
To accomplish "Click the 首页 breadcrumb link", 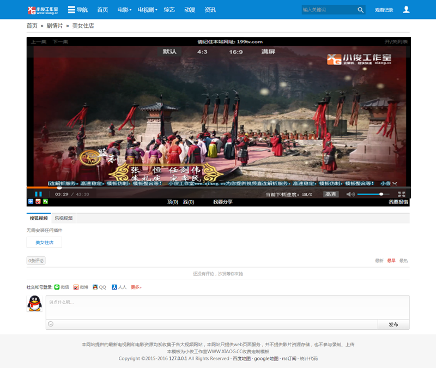I will (32, 26).
